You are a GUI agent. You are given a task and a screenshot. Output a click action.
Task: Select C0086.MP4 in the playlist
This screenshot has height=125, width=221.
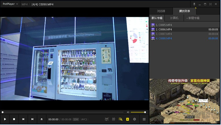tap(164, 29)
